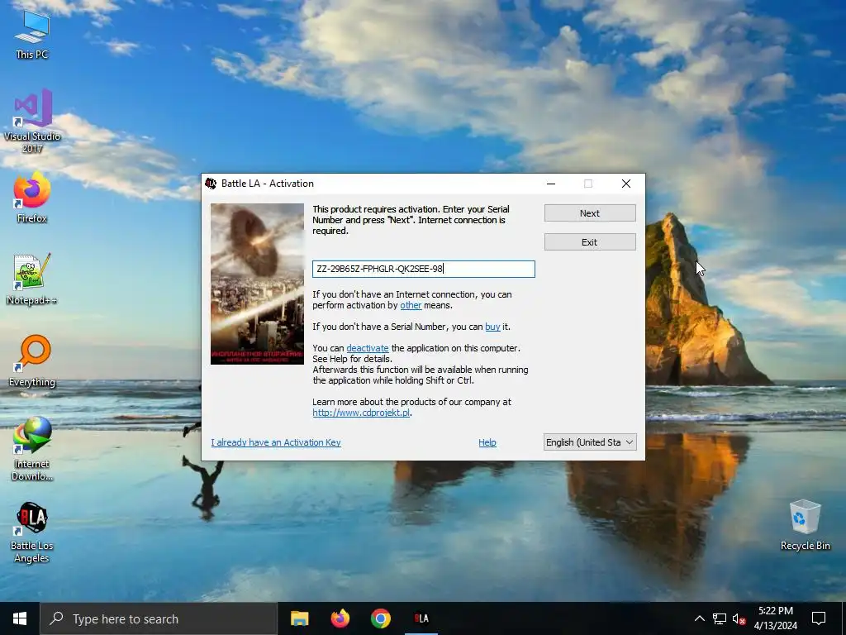The height and width of the screenshot is (635, 846).
Task: Open Chrome from the taskbar
Action: coord(380,618)
